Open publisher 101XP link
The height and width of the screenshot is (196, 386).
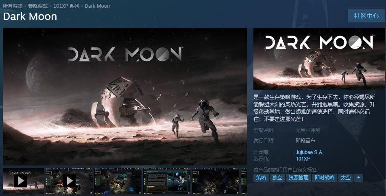(303, 159)
